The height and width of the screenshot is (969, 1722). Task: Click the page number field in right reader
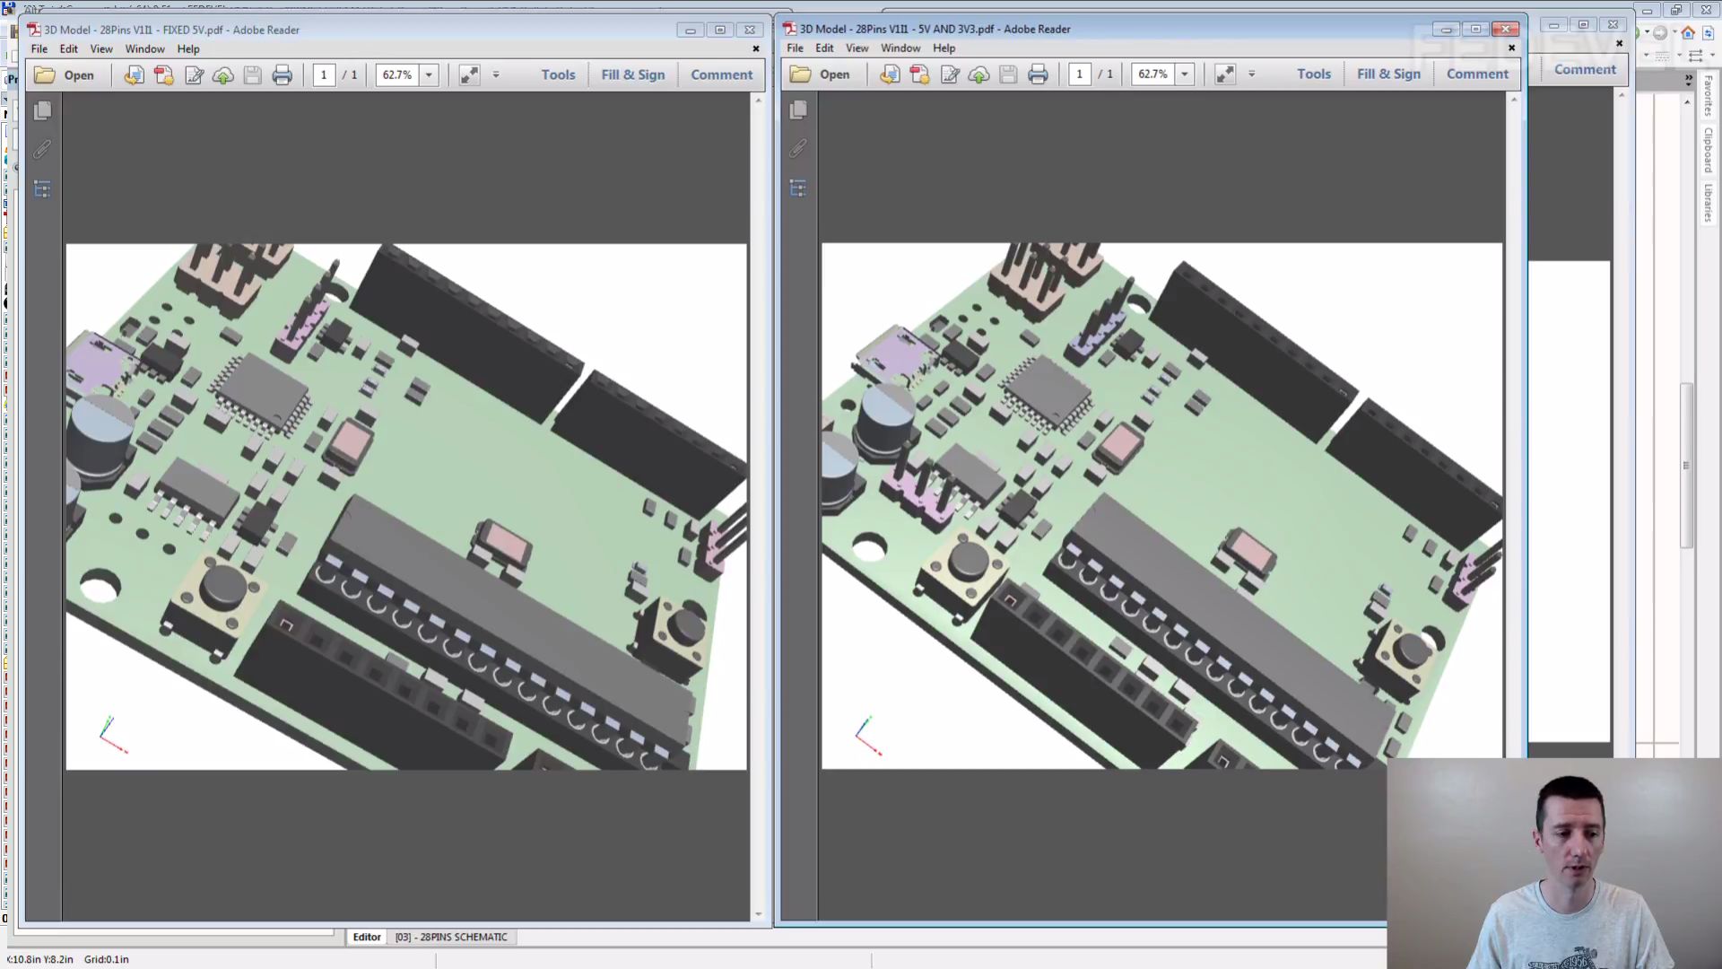click(1080, 74)
